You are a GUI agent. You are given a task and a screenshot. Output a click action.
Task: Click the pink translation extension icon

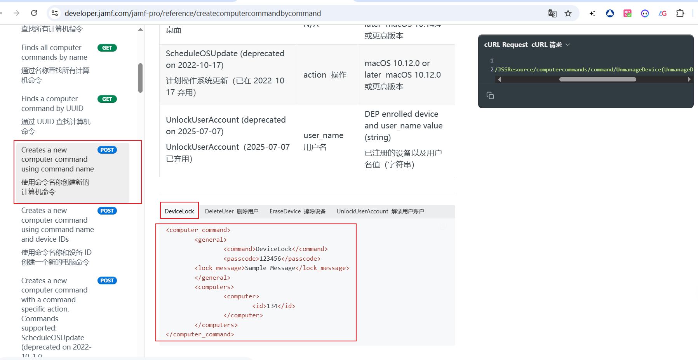pos(627,14)
